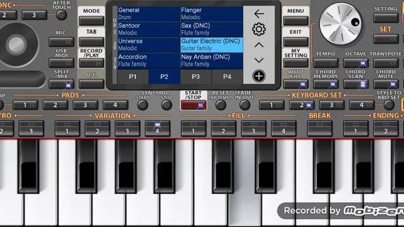Toggle the CHORD MEMORY button
Image resolution: width=404 pixels, height=227 pixels.
coord(326,84)
